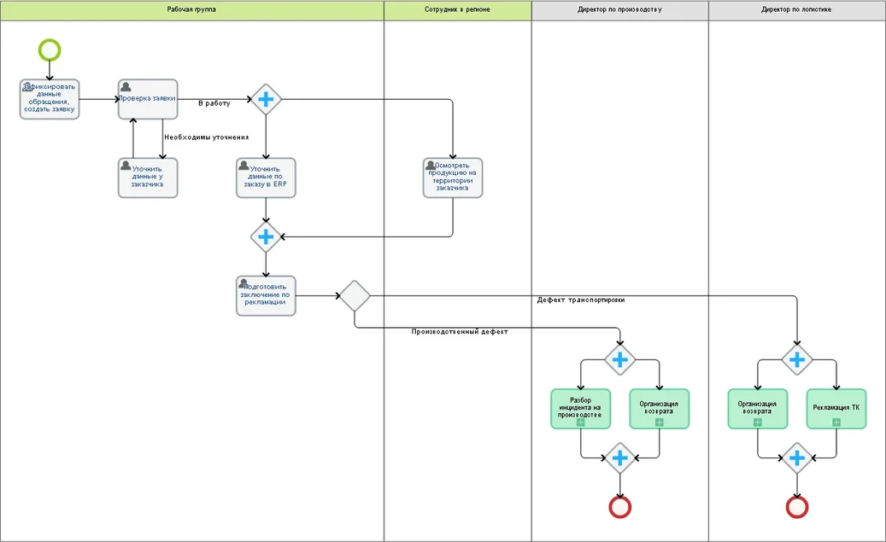Click the splitting parallel gateway in production lane
886x542 pixels.
[620, 360]
